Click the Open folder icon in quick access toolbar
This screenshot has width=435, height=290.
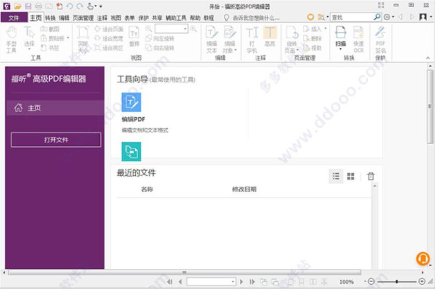pyautogui.click(x=18, y=6)
